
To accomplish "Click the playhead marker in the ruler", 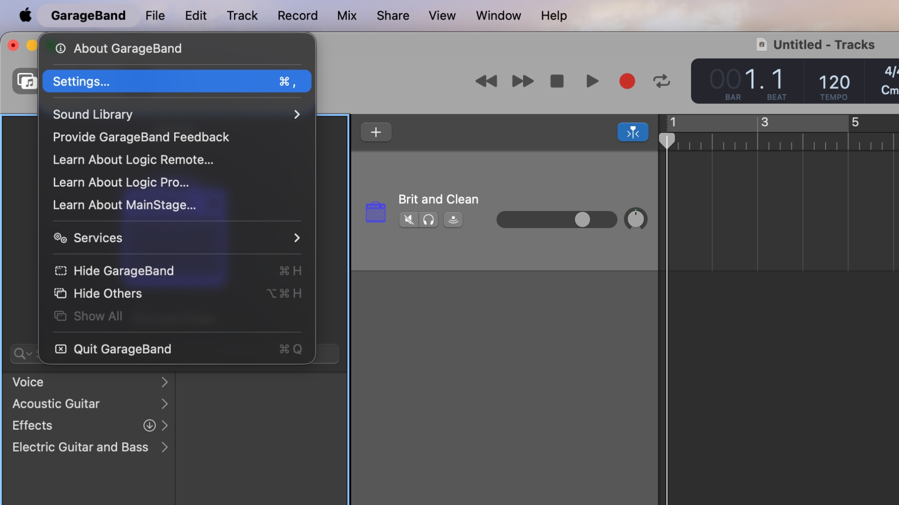I will pos(667,141).
